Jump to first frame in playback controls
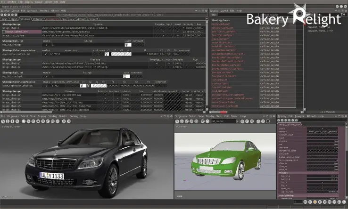Screen dimensions: 348x209 click(x=305, y=202)
